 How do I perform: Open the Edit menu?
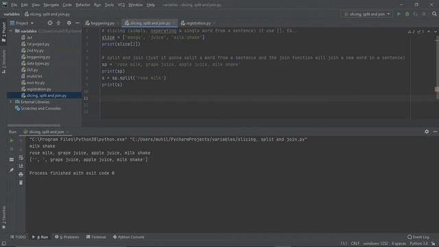click(25, 5)
